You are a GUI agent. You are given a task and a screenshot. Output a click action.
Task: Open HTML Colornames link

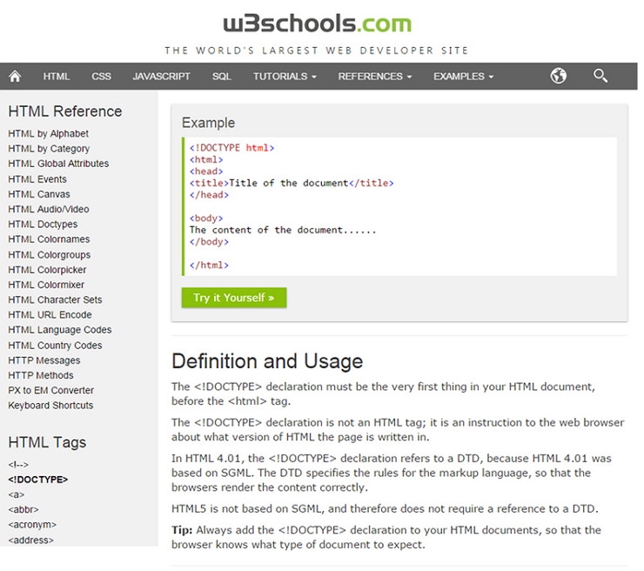click(x=49, y=239)
